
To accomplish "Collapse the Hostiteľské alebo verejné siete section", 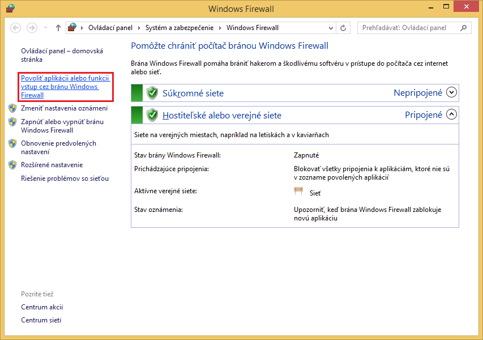I will pos(450,114).
